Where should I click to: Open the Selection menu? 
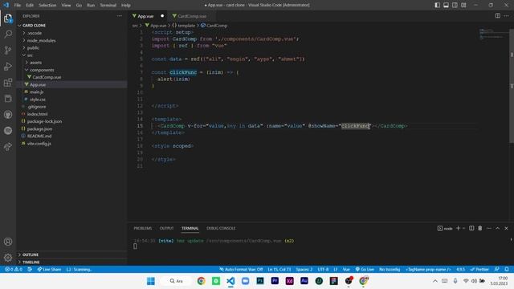[47, 5]
